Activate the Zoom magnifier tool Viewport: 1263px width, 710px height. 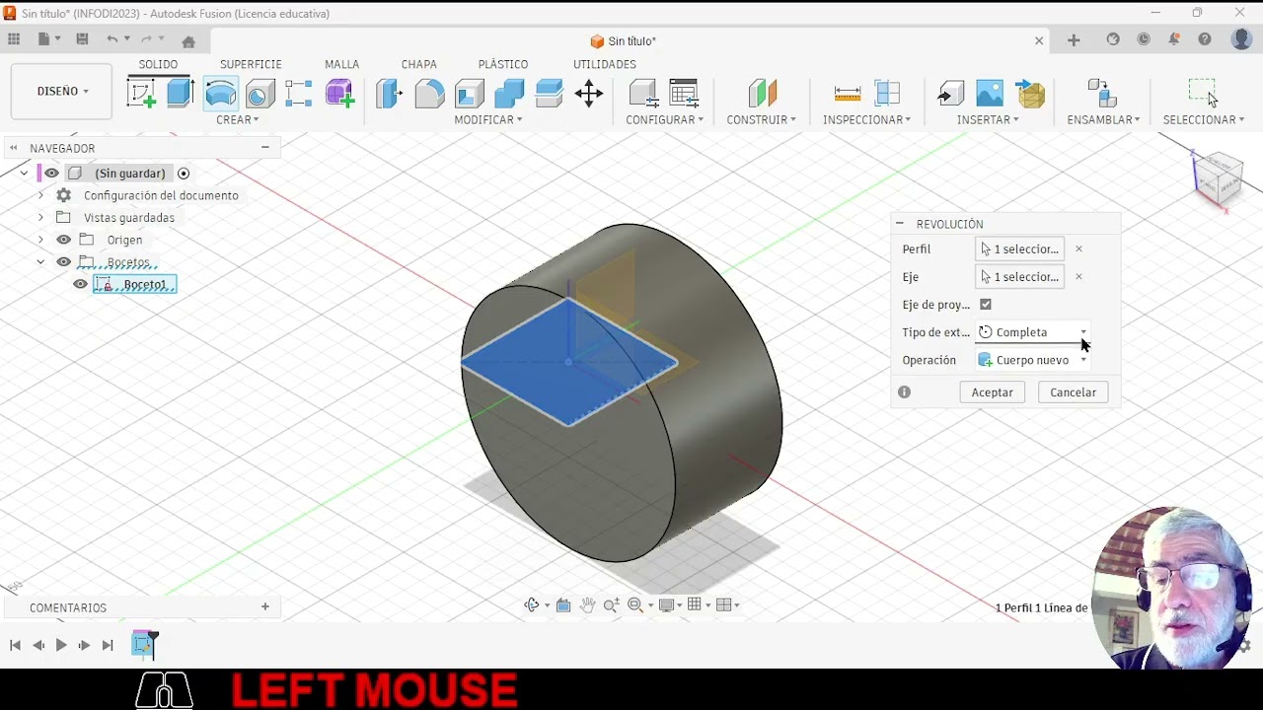612,605
